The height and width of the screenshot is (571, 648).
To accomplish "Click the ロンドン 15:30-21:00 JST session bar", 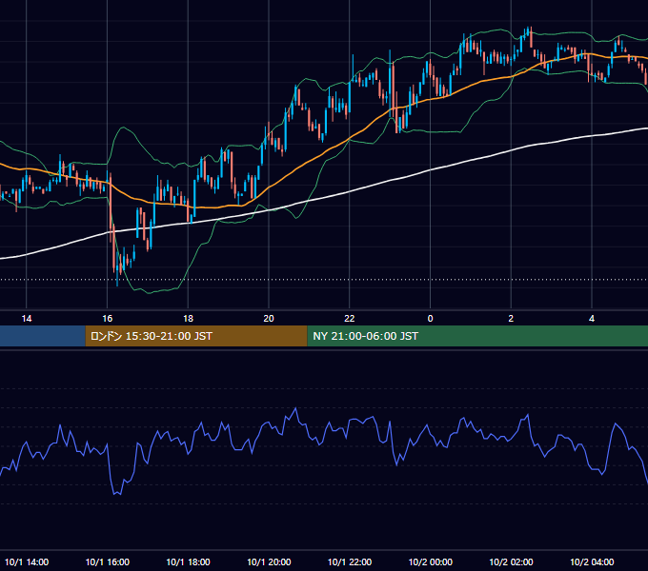I will coord(196,336).
